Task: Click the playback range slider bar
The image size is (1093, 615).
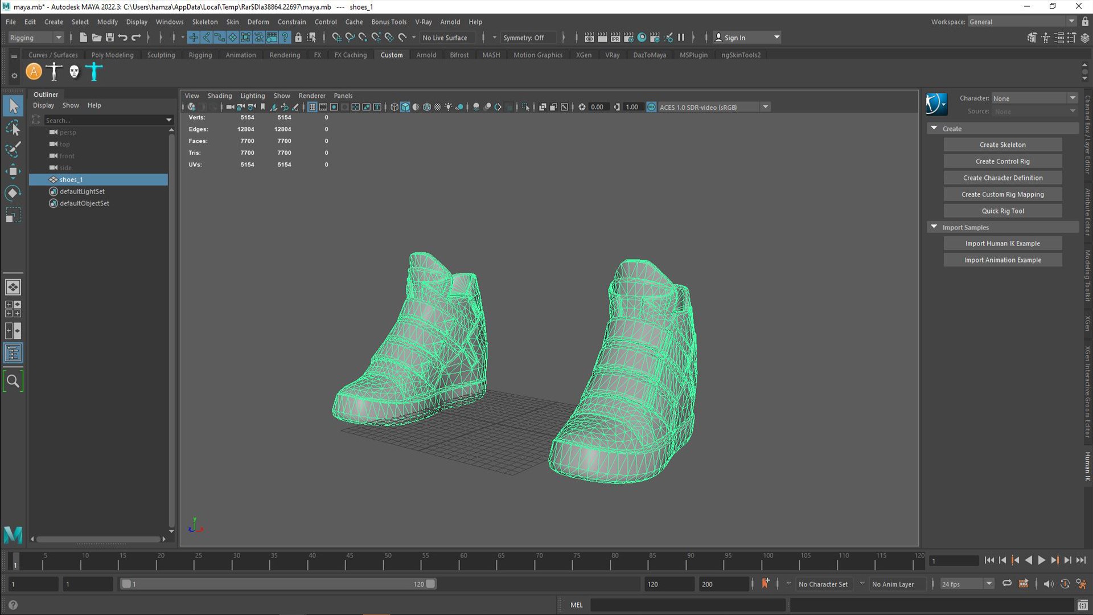Action: pyautogui.click(x=278, y=584)
